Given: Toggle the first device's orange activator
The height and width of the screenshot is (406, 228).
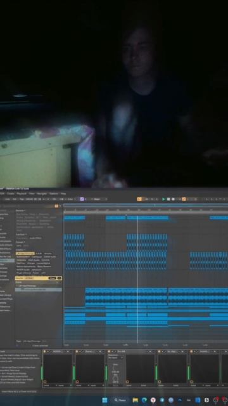Looking at the screenshot, I should pyautogui.click(x=44, y=351).
